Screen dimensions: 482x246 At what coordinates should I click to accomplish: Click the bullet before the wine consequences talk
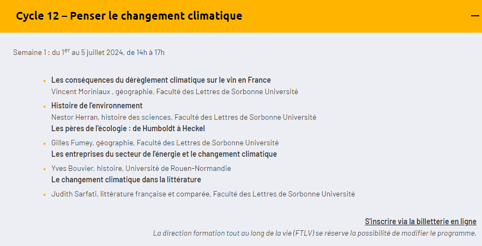pos(45,81)
